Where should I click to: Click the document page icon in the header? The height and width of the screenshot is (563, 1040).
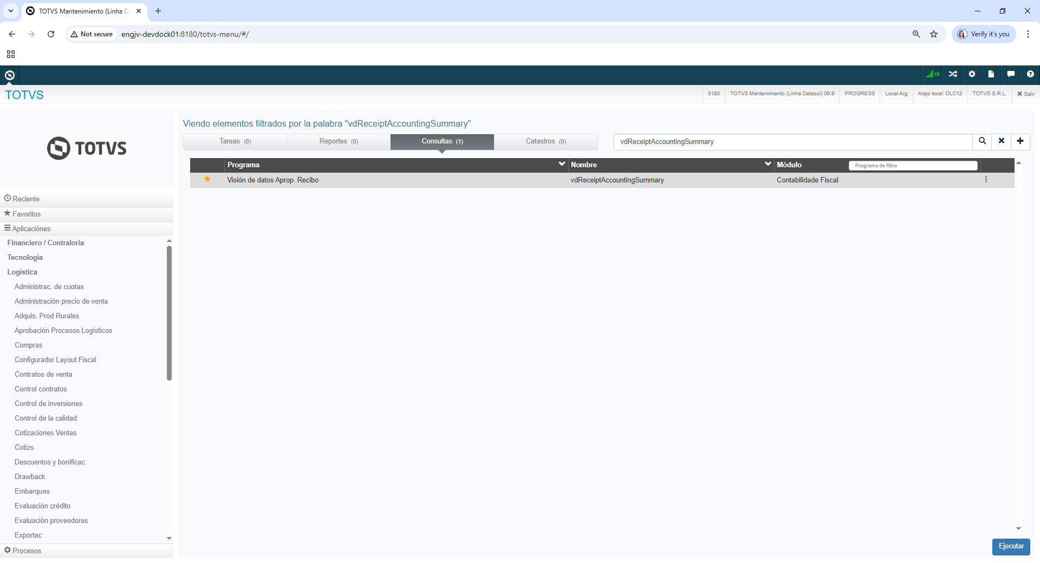(x=991, y=74)
